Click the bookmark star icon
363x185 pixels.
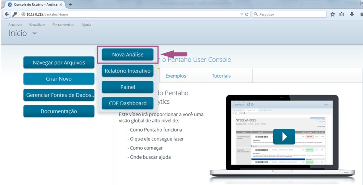[333, 14]
